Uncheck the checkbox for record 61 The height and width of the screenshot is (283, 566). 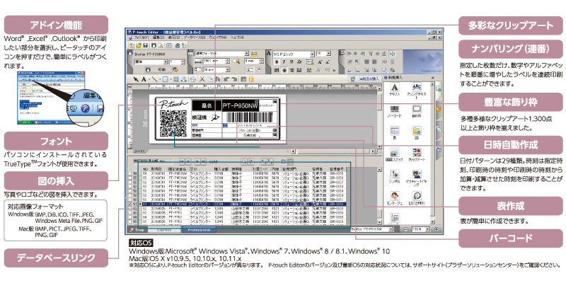click(130, 204)
